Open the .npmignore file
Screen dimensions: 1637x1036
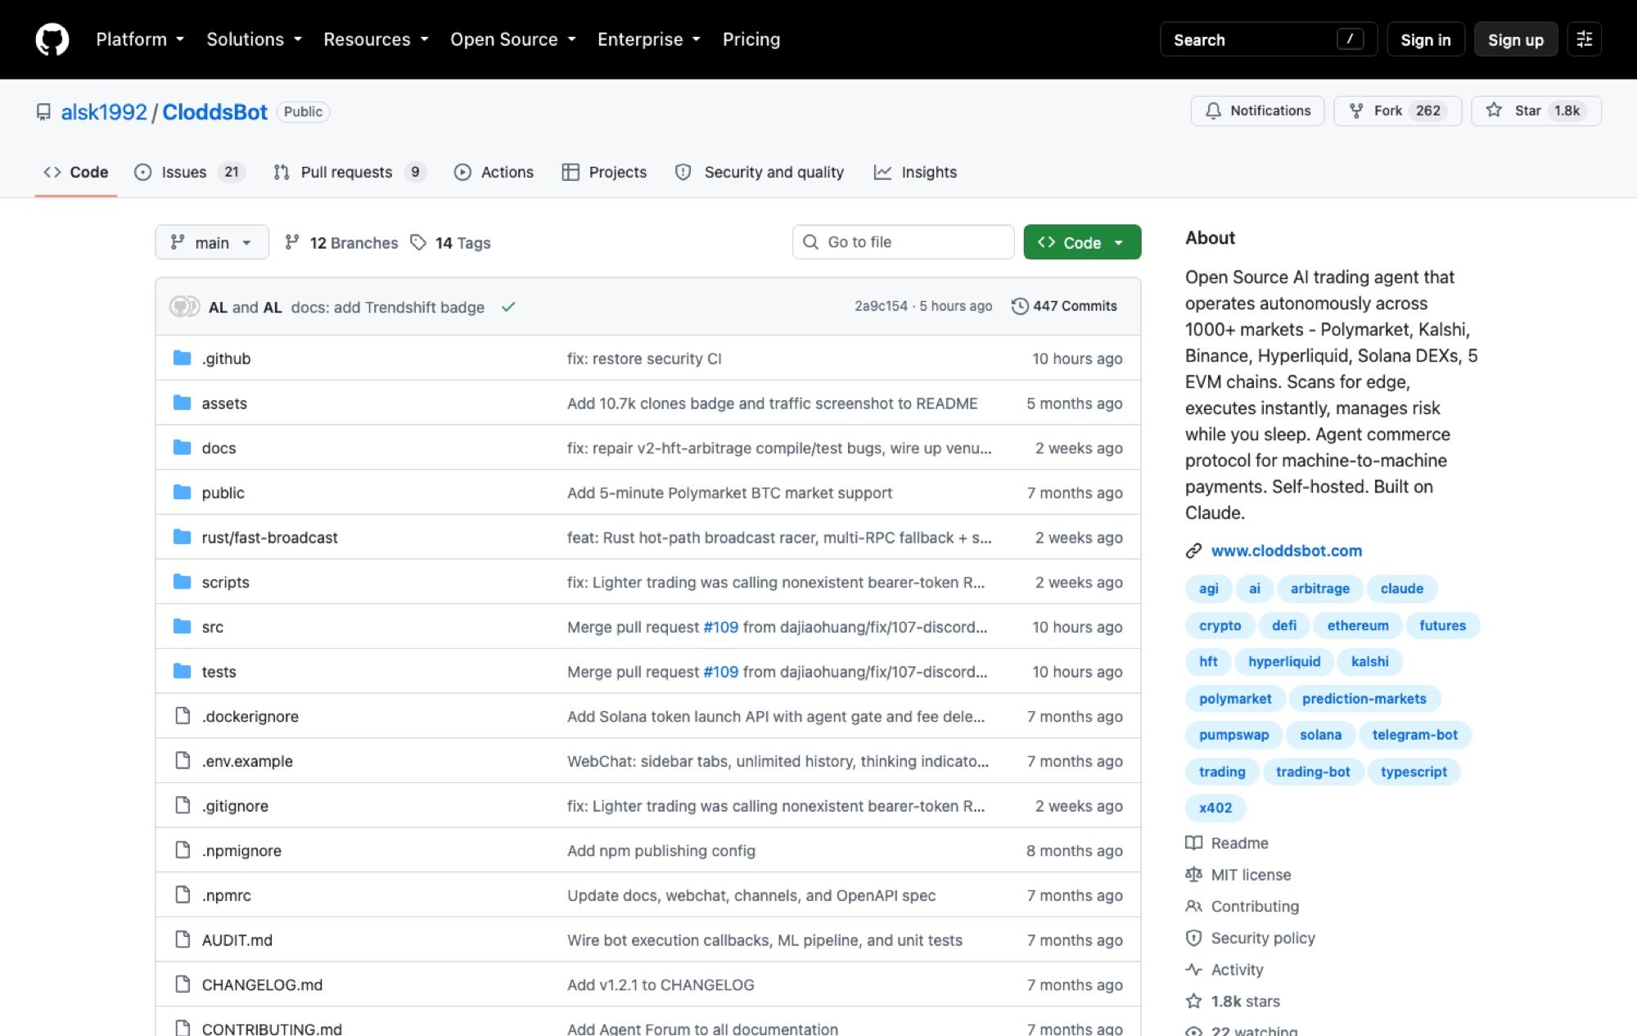coord(241,850)
